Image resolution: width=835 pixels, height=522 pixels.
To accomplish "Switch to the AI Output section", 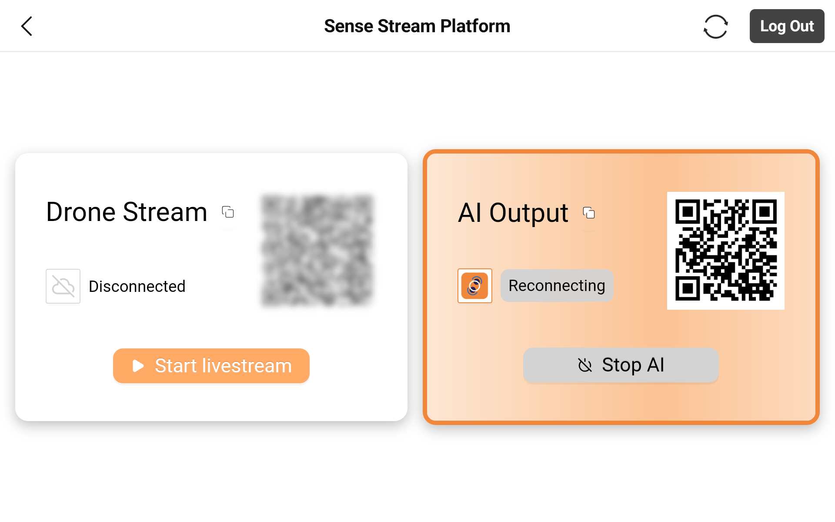I will (513, 213).
